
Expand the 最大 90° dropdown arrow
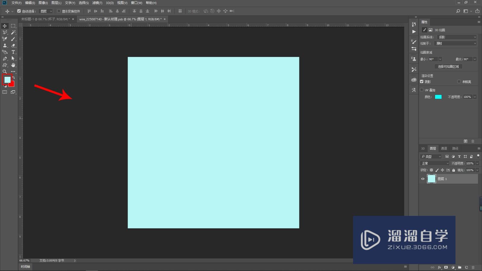click(475, 59)
